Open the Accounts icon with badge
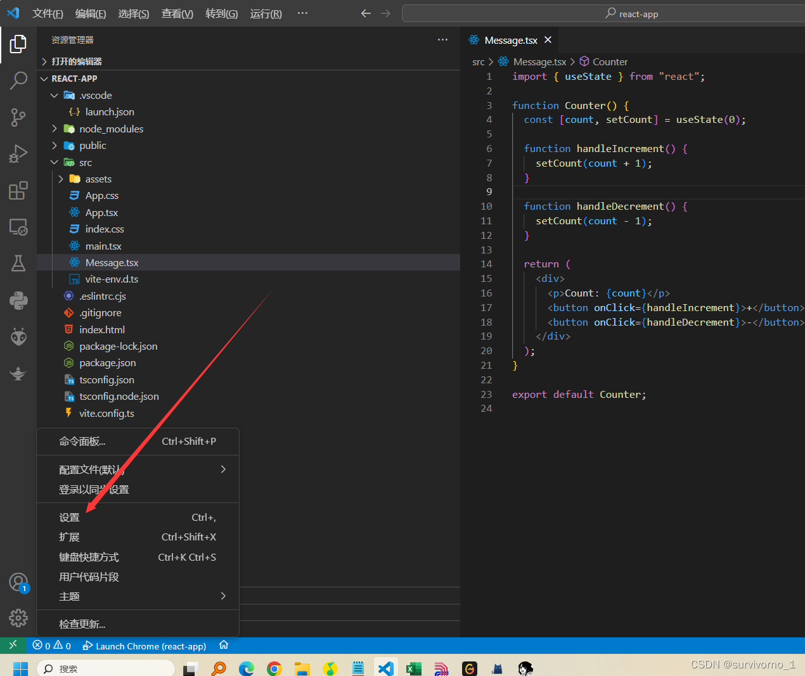The width and height of the screenshot is (805, 676). coord(18,582)
